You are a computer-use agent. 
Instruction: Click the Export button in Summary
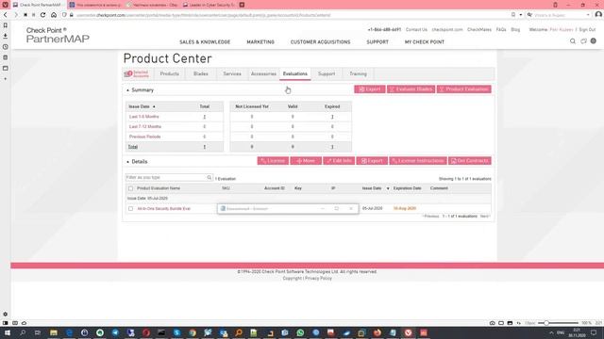coord(369,89)
